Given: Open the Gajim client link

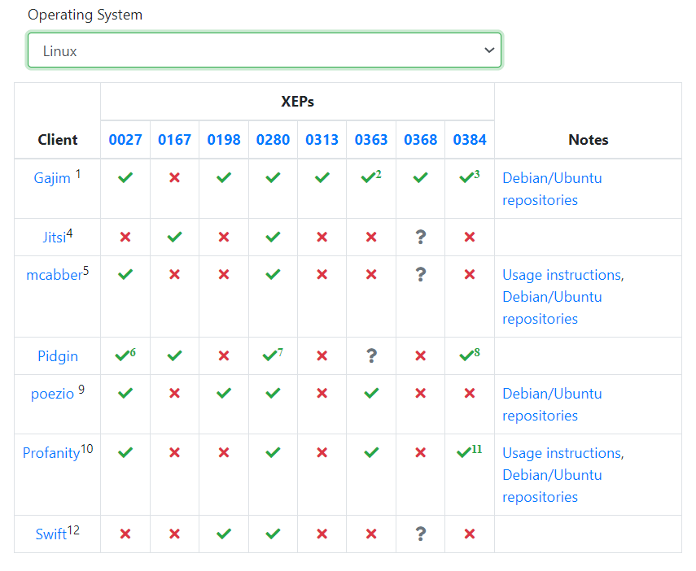Looking at the screenshot, I should [52, 178].
